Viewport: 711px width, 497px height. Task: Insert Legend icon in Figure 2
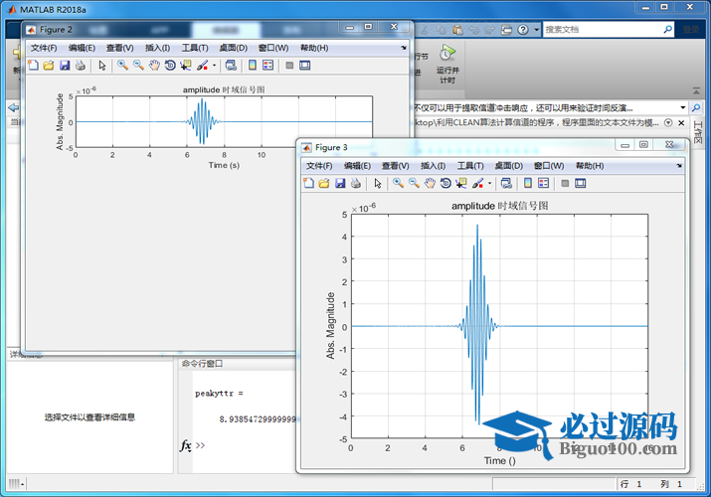(267, 66)
